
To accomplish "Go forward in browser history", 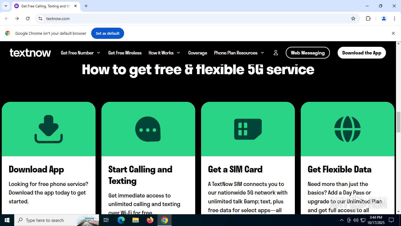I will [x=17, y=19].
